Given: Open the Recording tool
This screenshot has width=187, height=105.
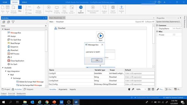Looking at the screenshot, I should click(49, 9).
